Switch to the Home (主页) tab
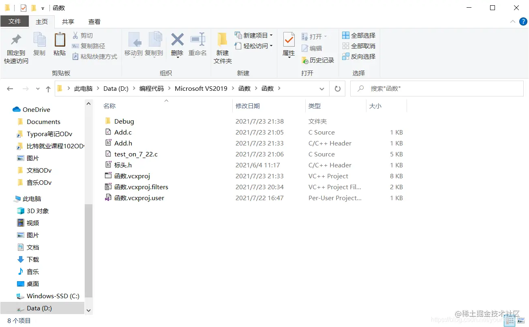Image resolution: width=529 pixels, height=327 pixels. (x=42, y=22)
